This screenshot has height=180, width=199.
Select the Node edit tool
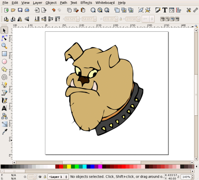[4, 38]
